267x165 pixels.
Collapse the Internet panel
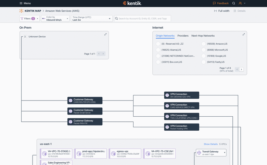pyautogui.click(x=244, y=34)
